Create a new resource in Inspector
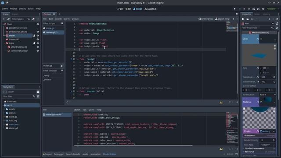 [x=243, y=19]
